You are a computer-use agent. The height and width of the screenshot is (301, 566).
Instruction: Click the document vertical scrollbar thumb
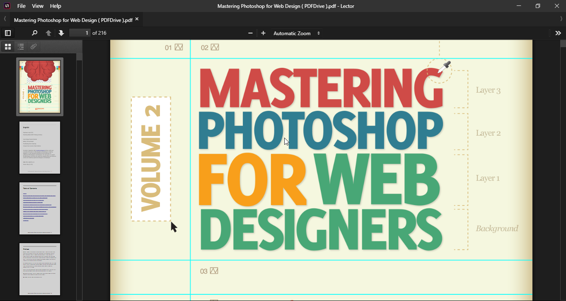point(563,43)
